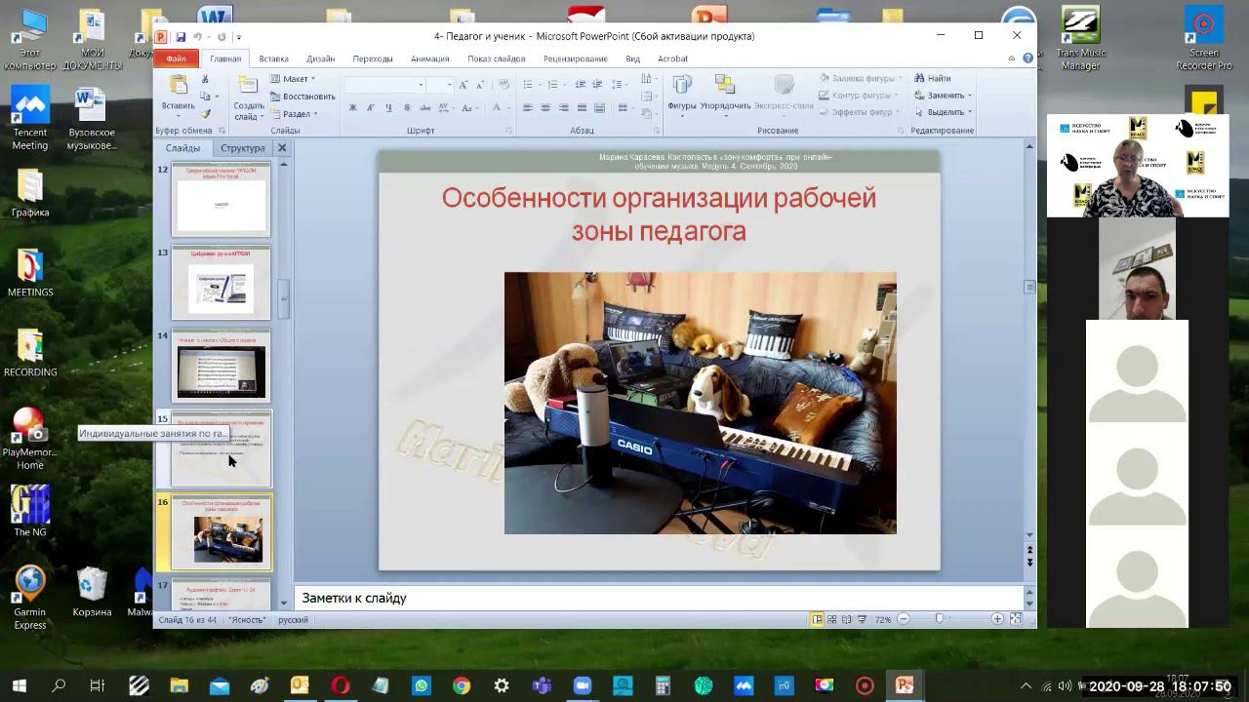Switch to the Дизайн ribbon tab

(x=320, y=58)
